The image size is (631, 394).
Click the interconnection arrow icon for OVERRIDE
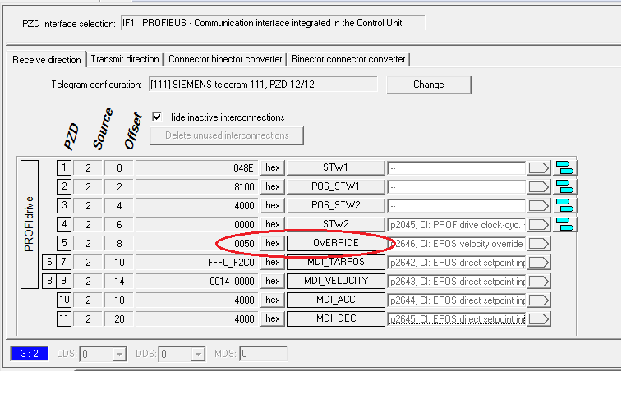[539, 244]
